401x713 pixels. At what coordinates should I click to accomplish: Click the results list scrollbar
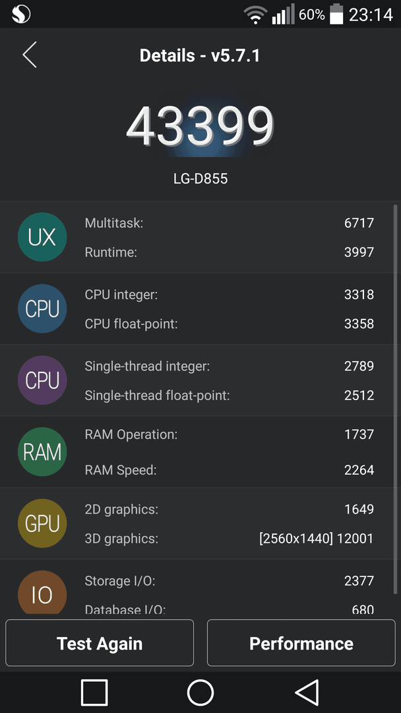[396, 399]
